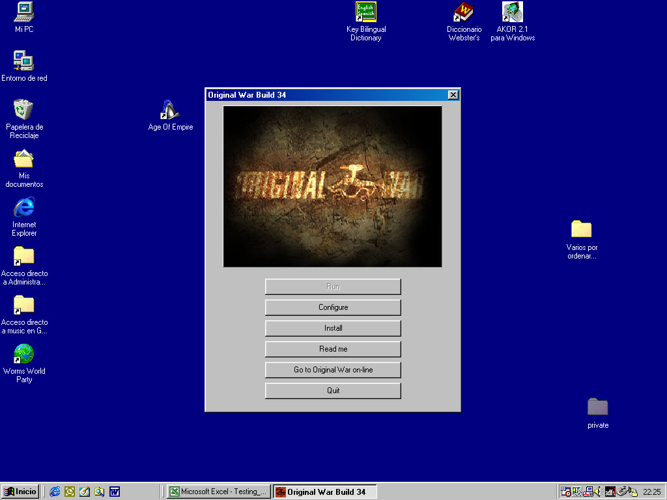Image resolution: width=667 pixels, height=500 pixels.
Task: Select the Varios por ordenar folder
Action: [582, 240]
